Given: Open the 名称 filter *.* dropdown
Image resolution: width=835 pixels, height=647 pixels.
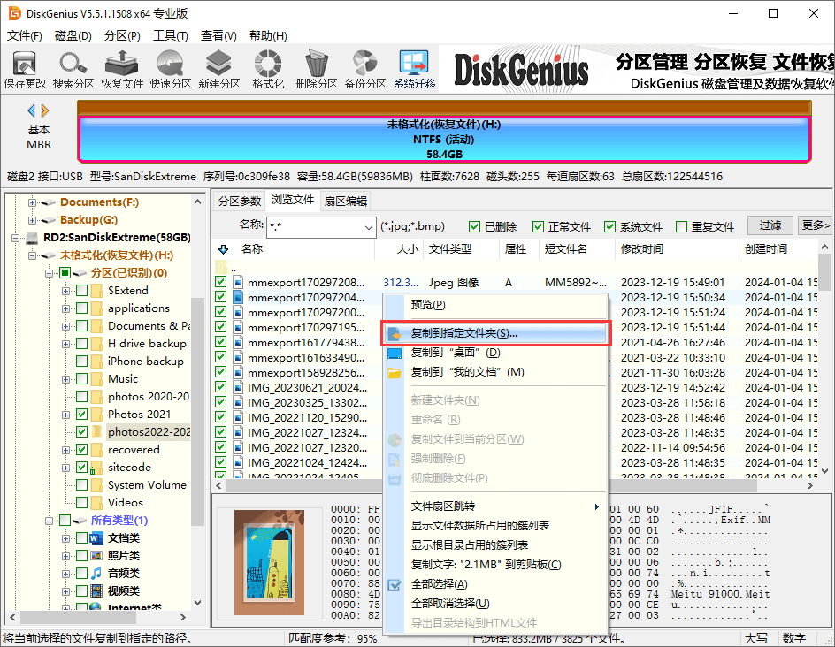Looking at the screenshot, I should pos(369,228).
